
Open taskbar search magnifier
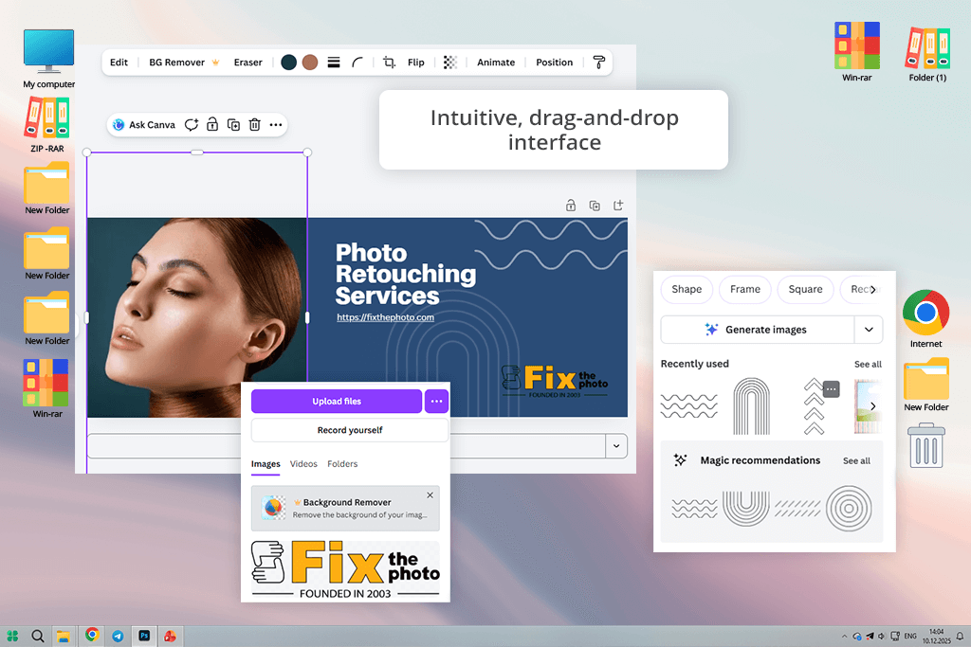[38, 636]
